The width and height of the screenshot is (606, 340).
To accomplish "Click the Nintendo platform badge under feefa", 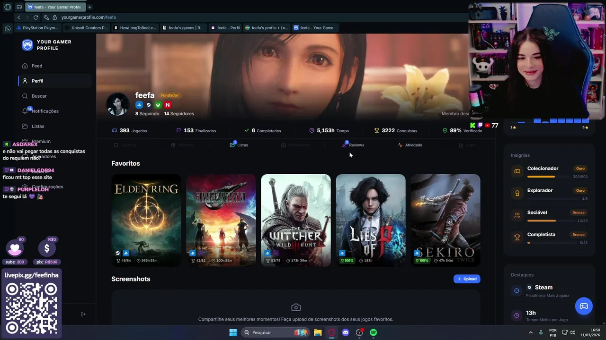I will [x=168, y=105].
